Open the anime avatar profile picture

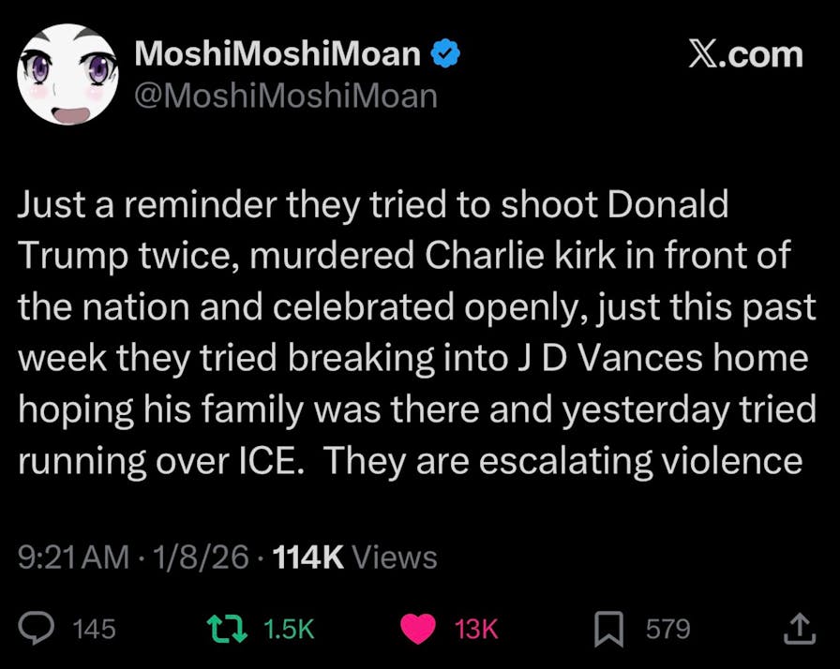67,76
